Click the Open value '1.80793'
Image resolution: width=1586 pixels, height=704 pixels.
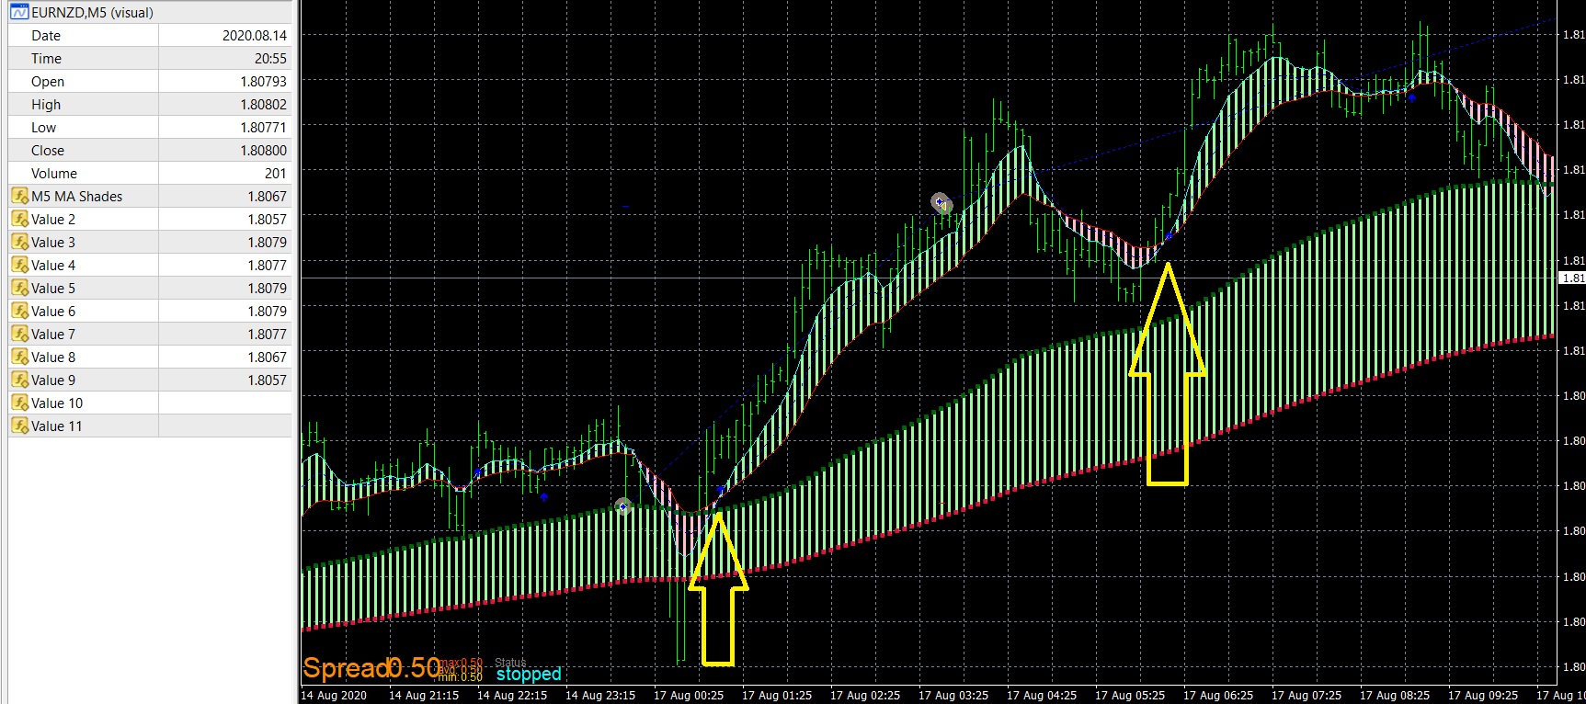[264, 81]
